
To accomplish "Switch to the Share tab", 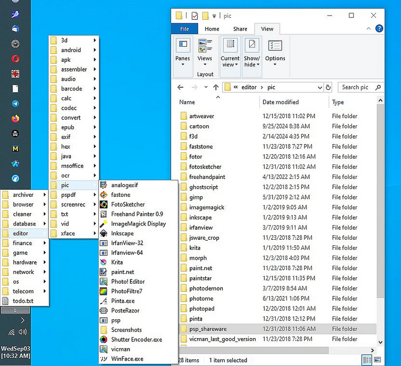I will click(240, 29).
